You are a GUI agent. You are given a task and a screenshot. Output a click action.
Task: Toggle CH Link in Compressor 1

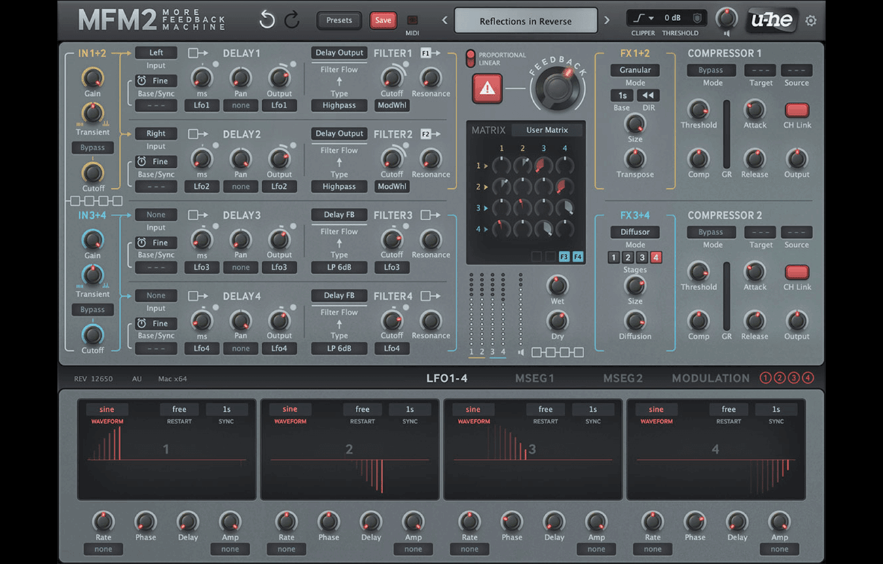(x=797, y=109)
